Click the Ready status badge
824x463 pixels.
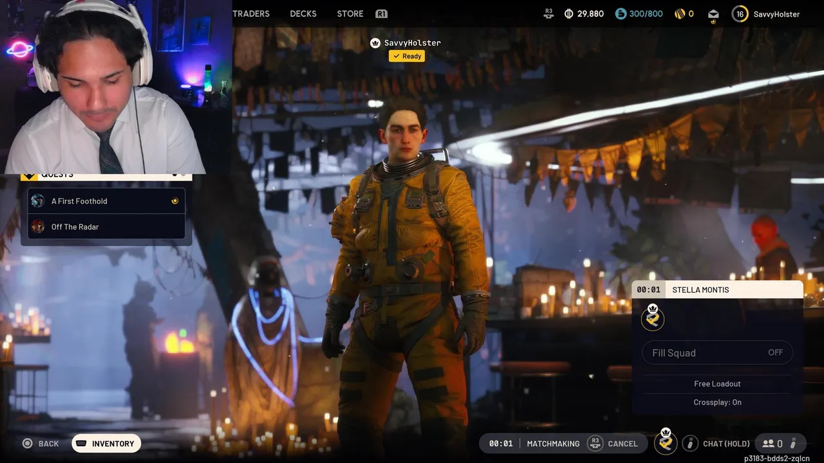point(407,56)
